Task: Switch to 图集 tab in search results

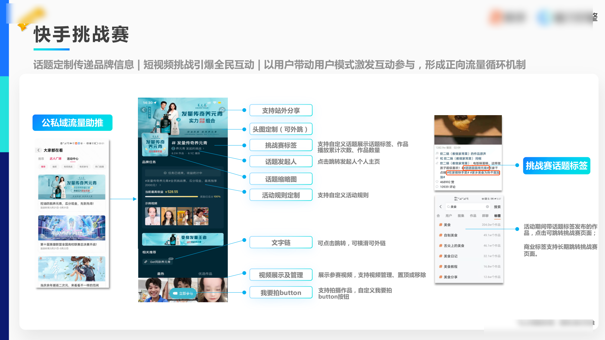Action: (x=461, y=216)
